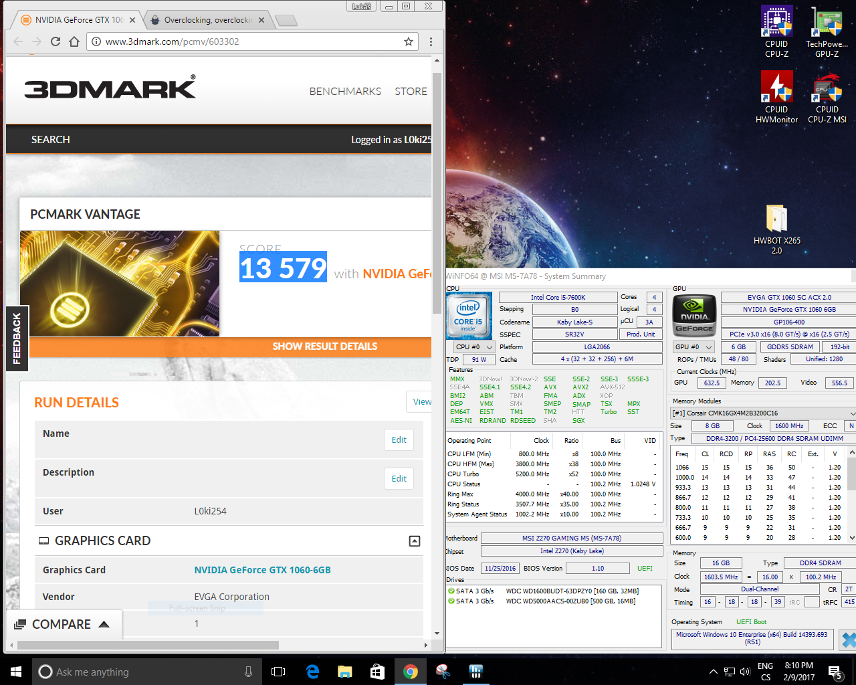Open STORE menu on 3DMark
Screen dimensions: 856x685
pos(411,92)
